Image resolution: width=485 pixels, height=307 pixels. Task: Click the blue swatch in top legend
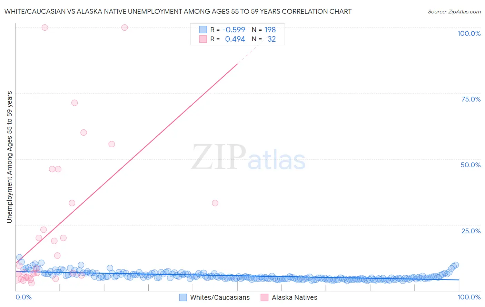coord(203,30)
